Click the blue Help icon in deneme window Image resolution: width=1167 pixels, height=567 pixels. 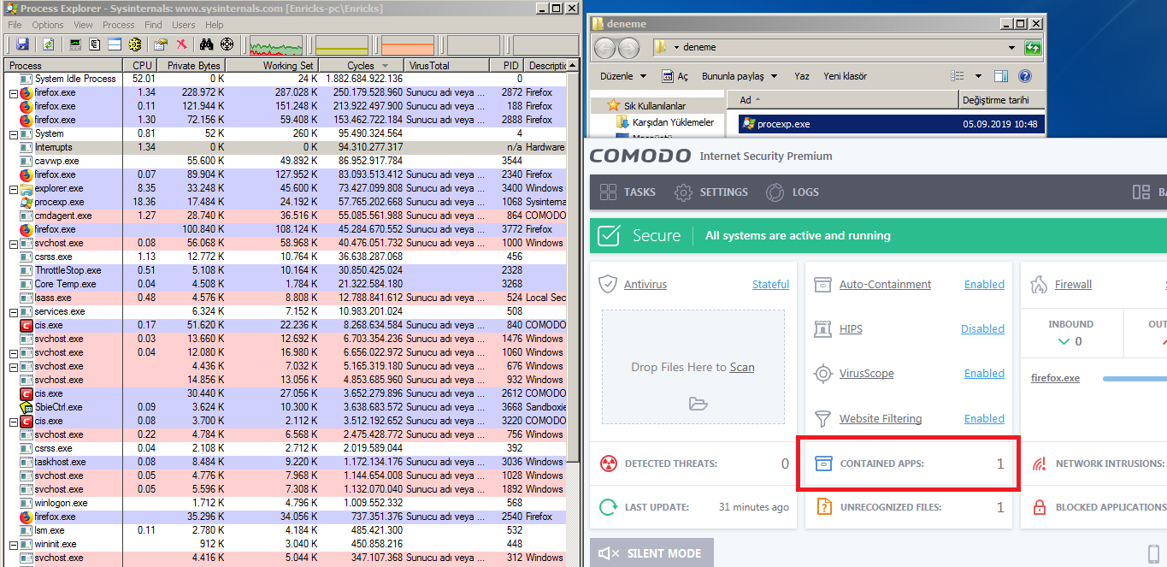click(1025, 76)
